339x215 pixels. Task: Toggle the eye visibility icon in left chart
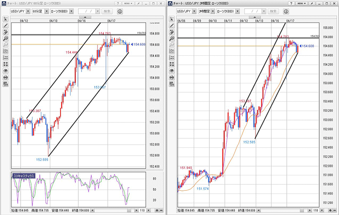point(5,71)
